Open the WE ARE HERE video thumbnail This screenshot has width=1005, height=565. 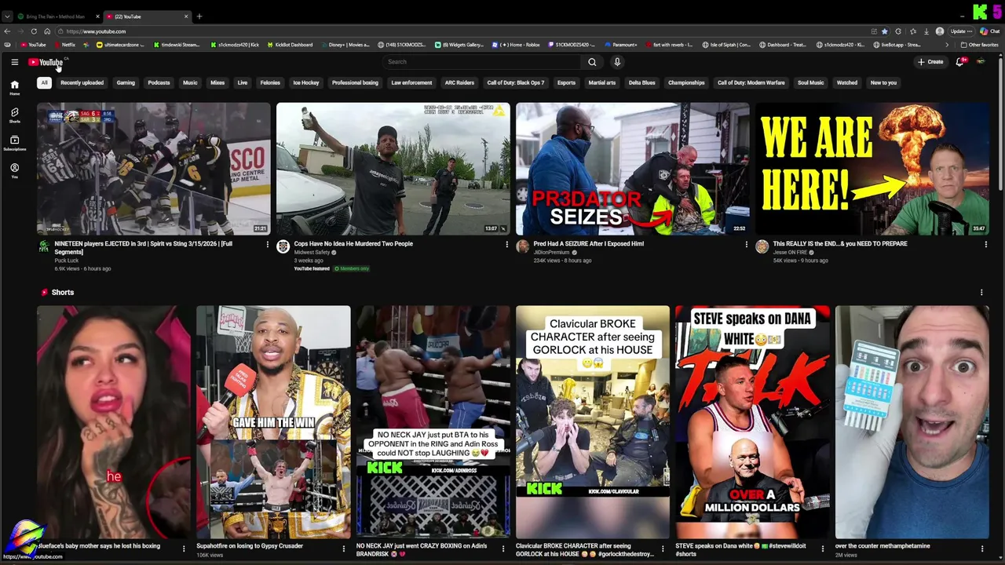(872, 169)
